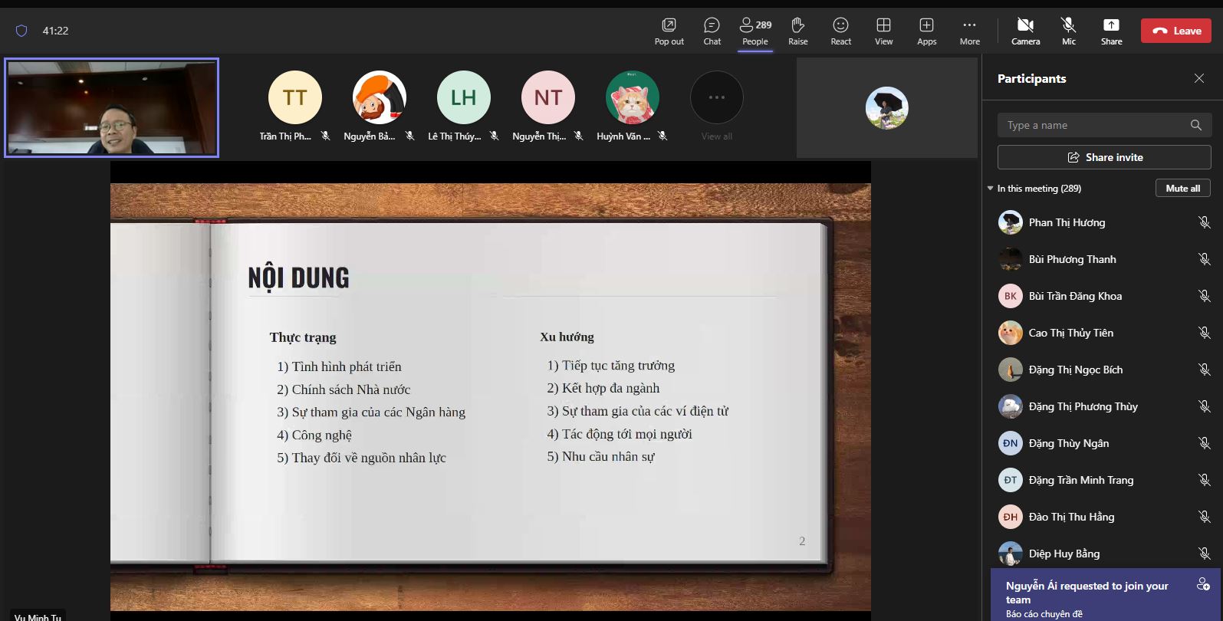Raise your hand in the meeting
Viewport: 1223px width, 621px height.
pyautogui.click(x=797, y=31)
